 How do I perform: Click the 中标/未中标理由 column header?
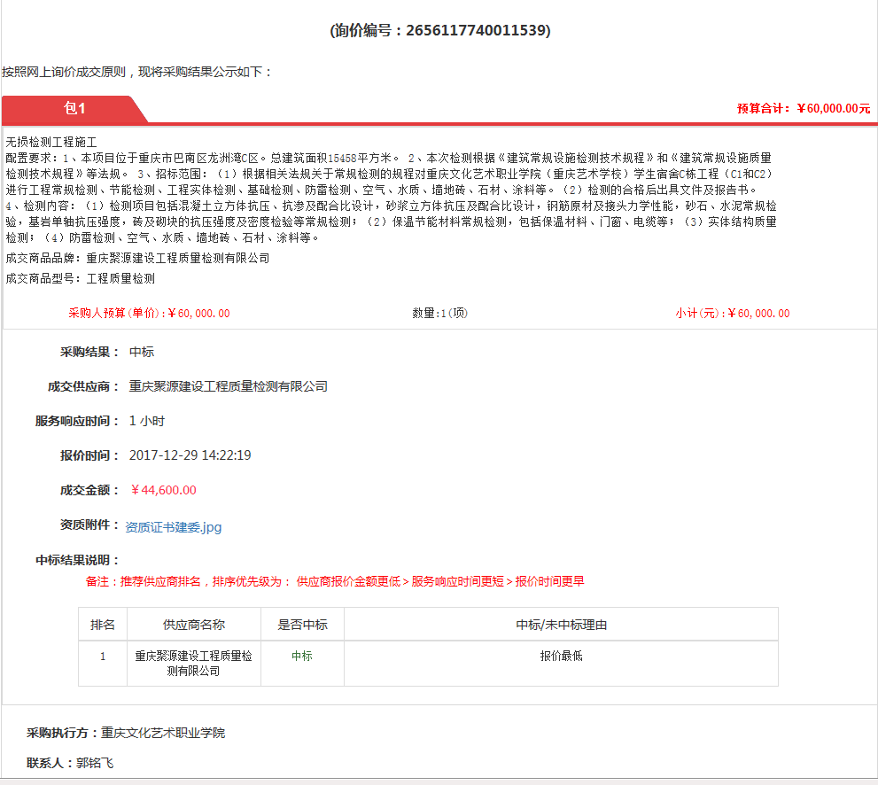[561, 625]
